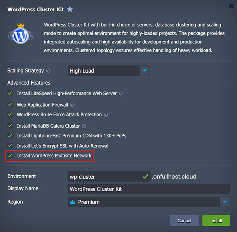Click the Cancel button
The image size is (237, 232).
(184, 220)
